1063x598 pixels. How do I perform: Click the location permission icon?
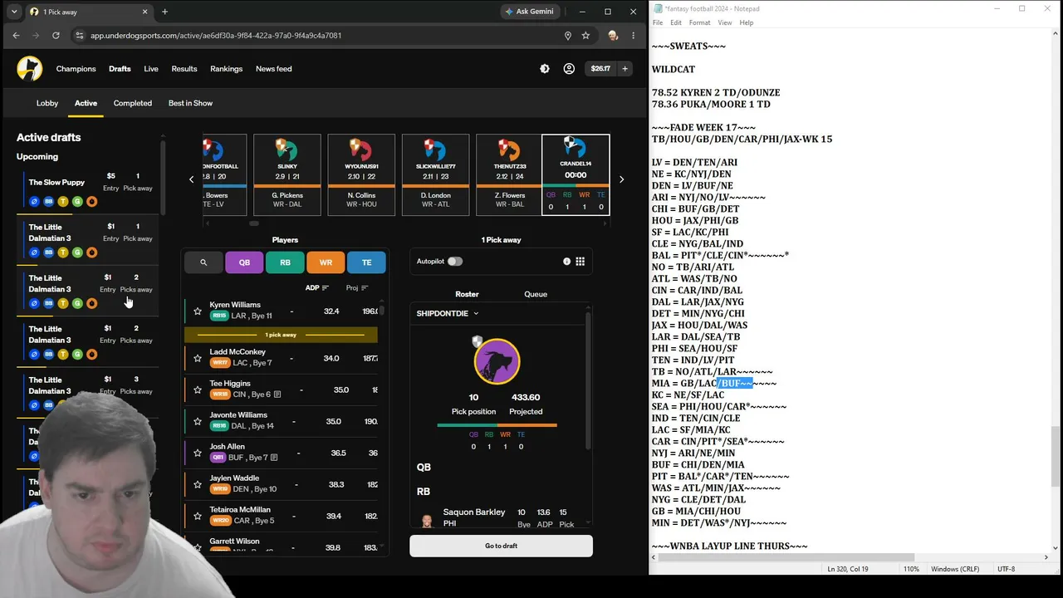tap(568, 36)
